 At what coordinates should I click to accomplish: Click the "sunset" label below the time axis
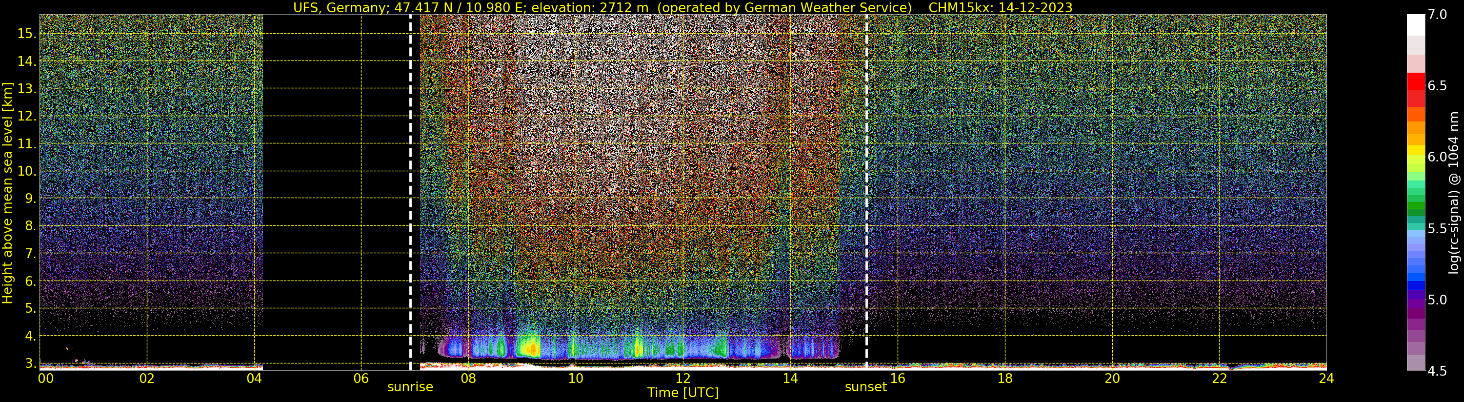(x=865, y=387)
